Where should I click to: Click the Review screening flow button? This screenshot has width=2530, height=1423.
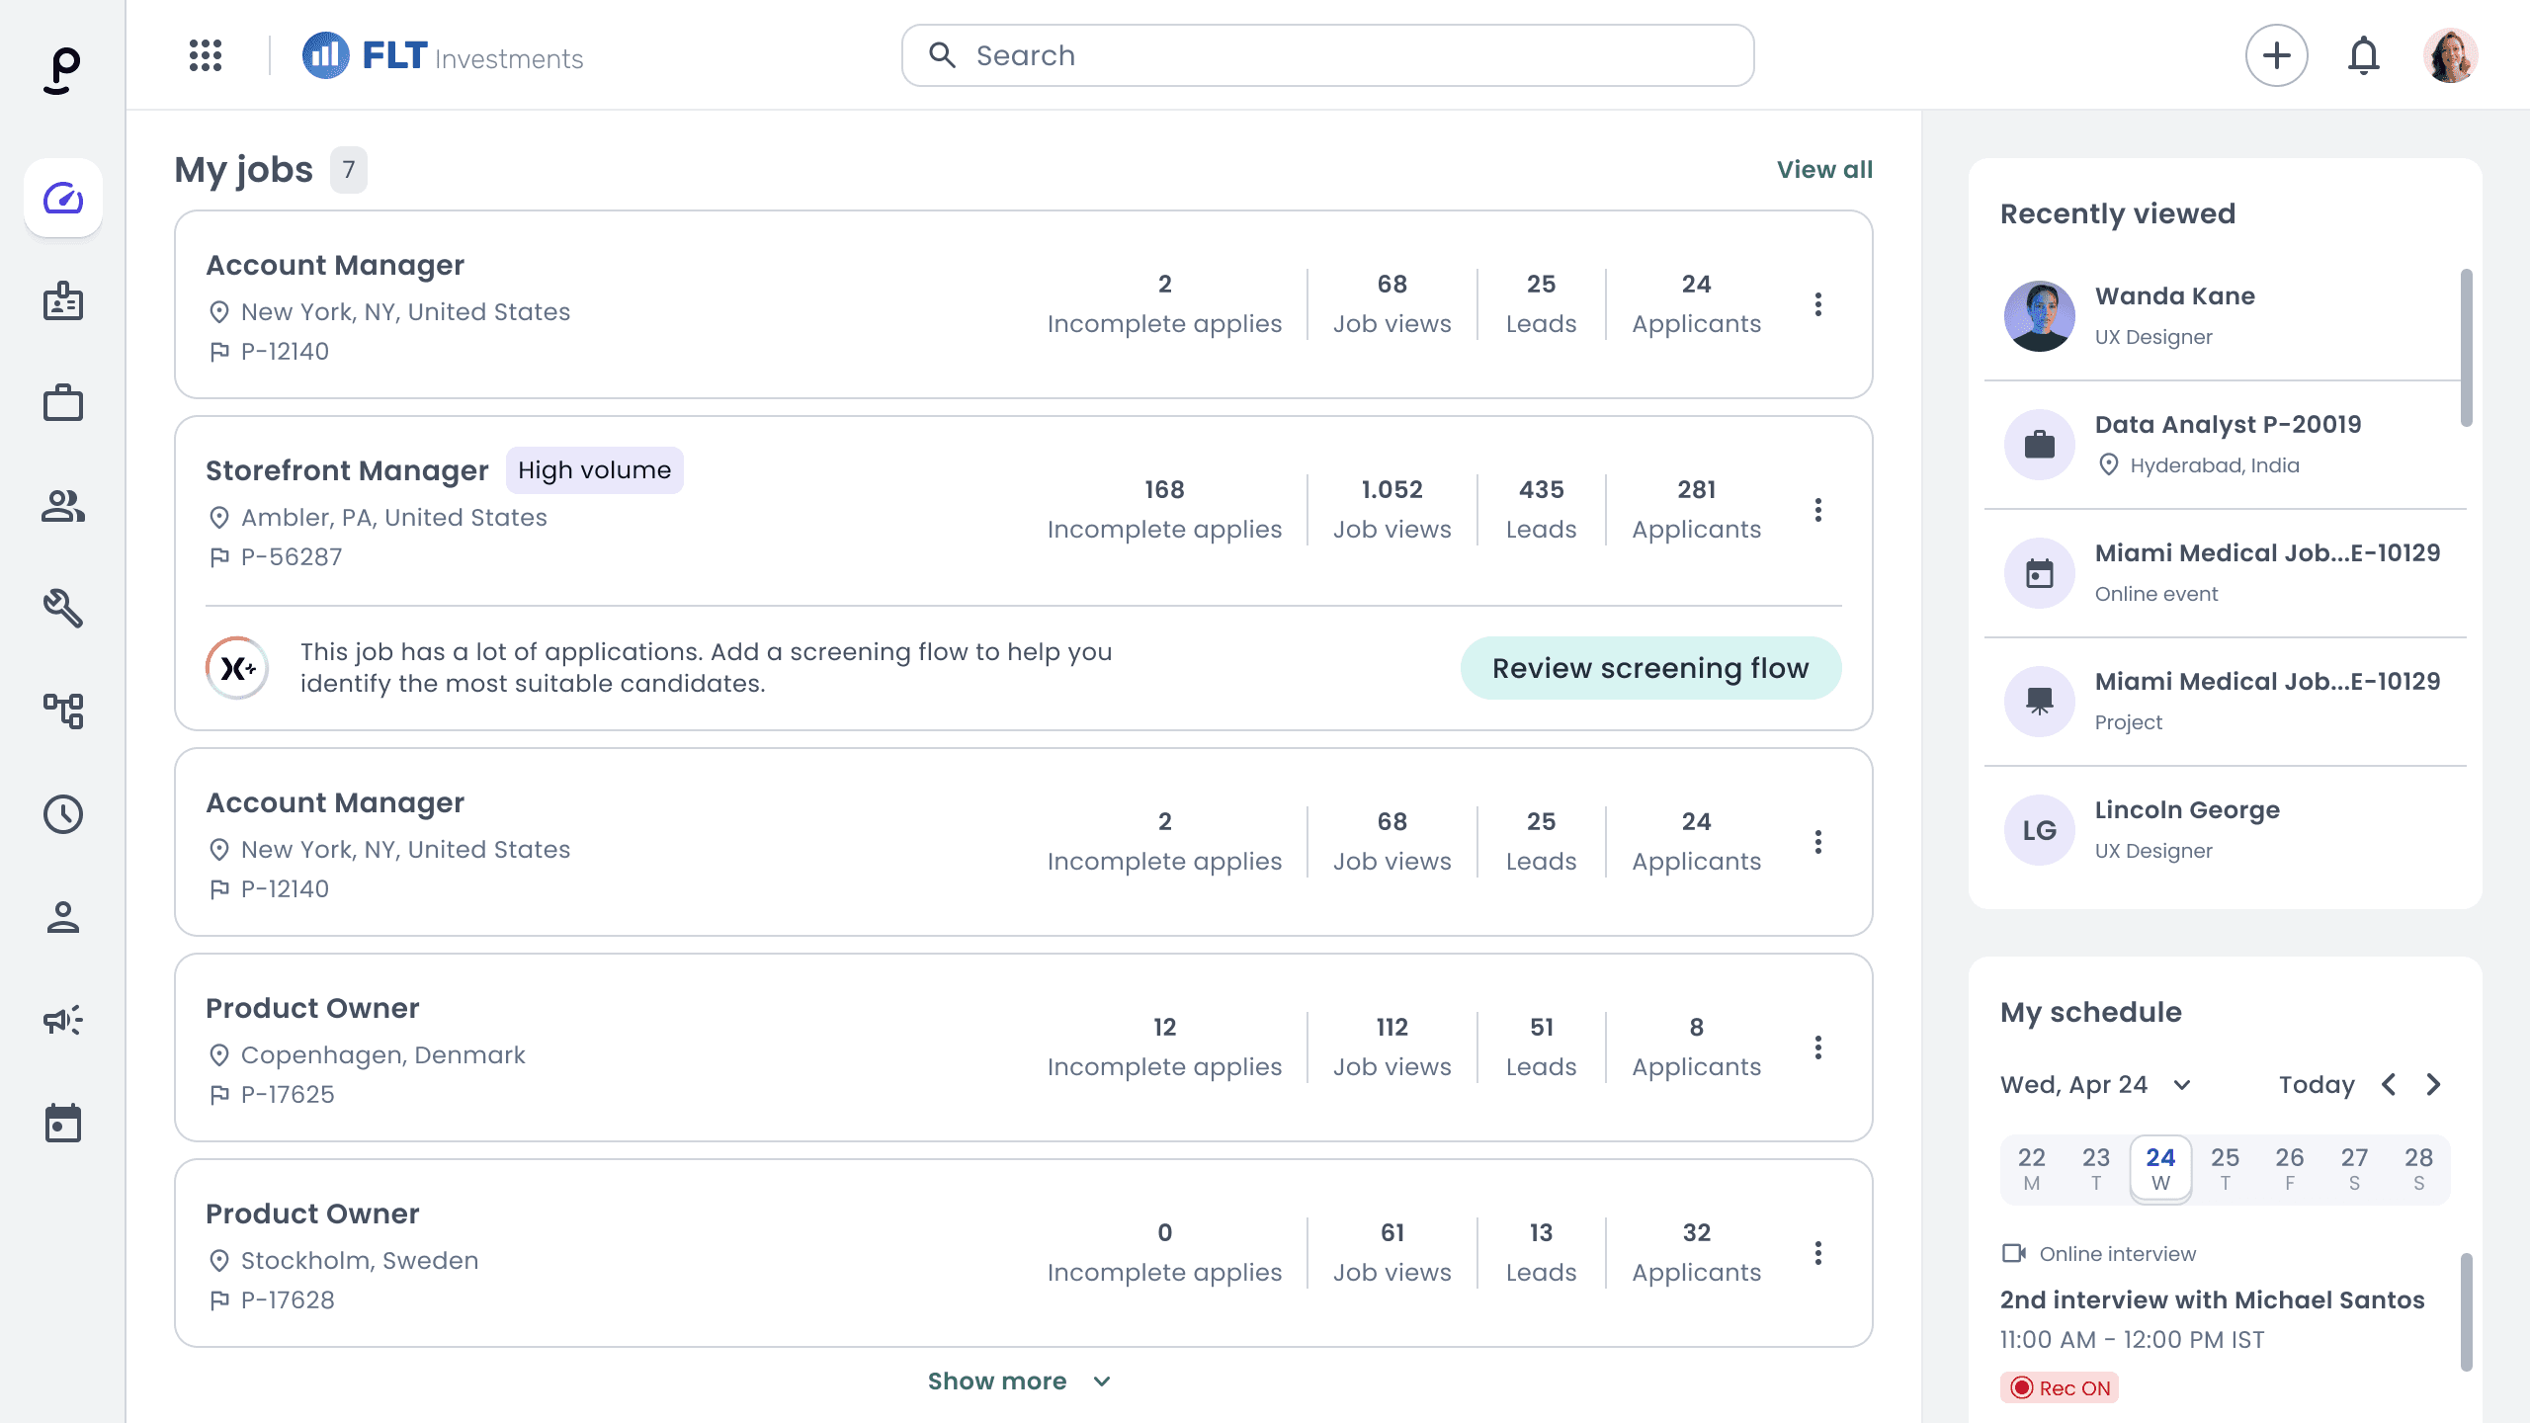point(1650,668)
